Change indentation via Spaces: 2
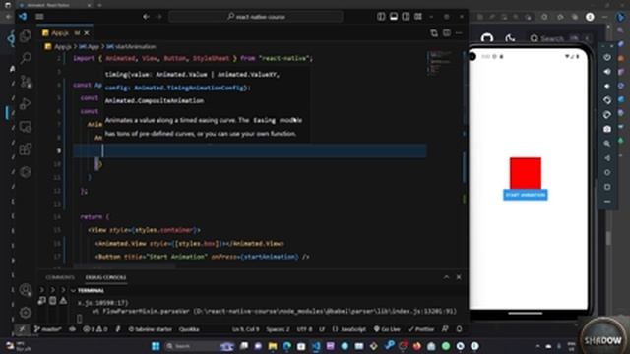Viewport: 630px width, 354px height. [x=278, y=329]
